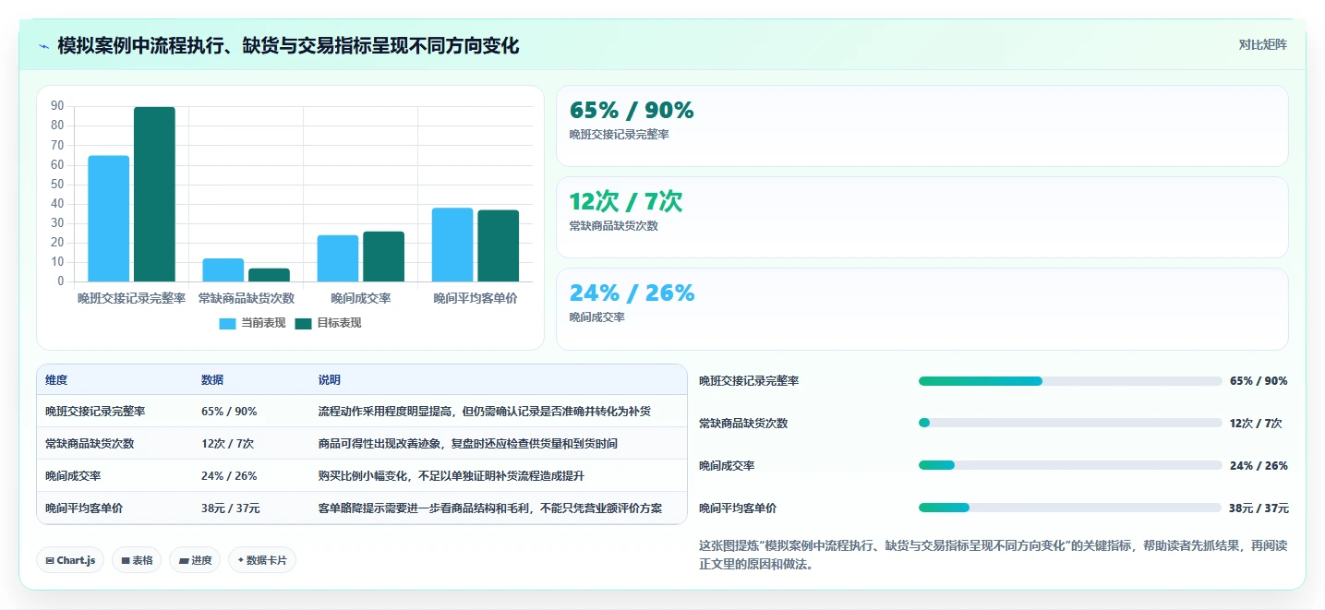The height and width of the screenshot is (610, 1325).
Task: Click the summary paragraph starting 这张图提炼
Action: [x=994, y=556]
